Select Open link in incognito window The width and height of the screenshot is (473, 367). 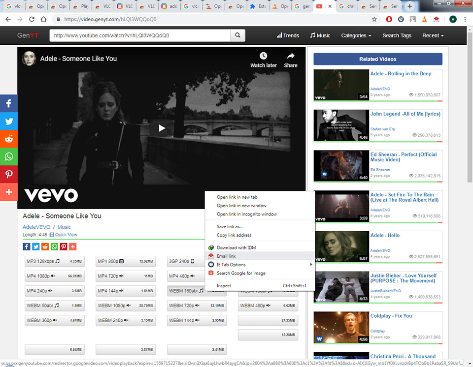(x=260, y=214)
